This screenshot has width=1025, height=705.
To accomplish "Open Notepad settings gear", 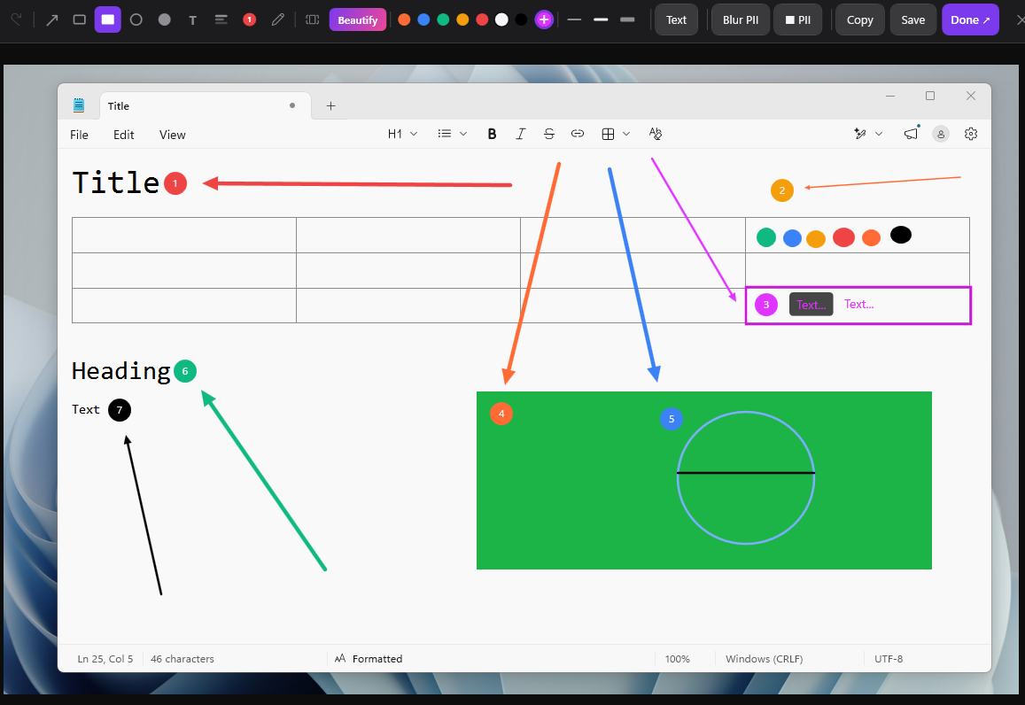I will [971, 134].
